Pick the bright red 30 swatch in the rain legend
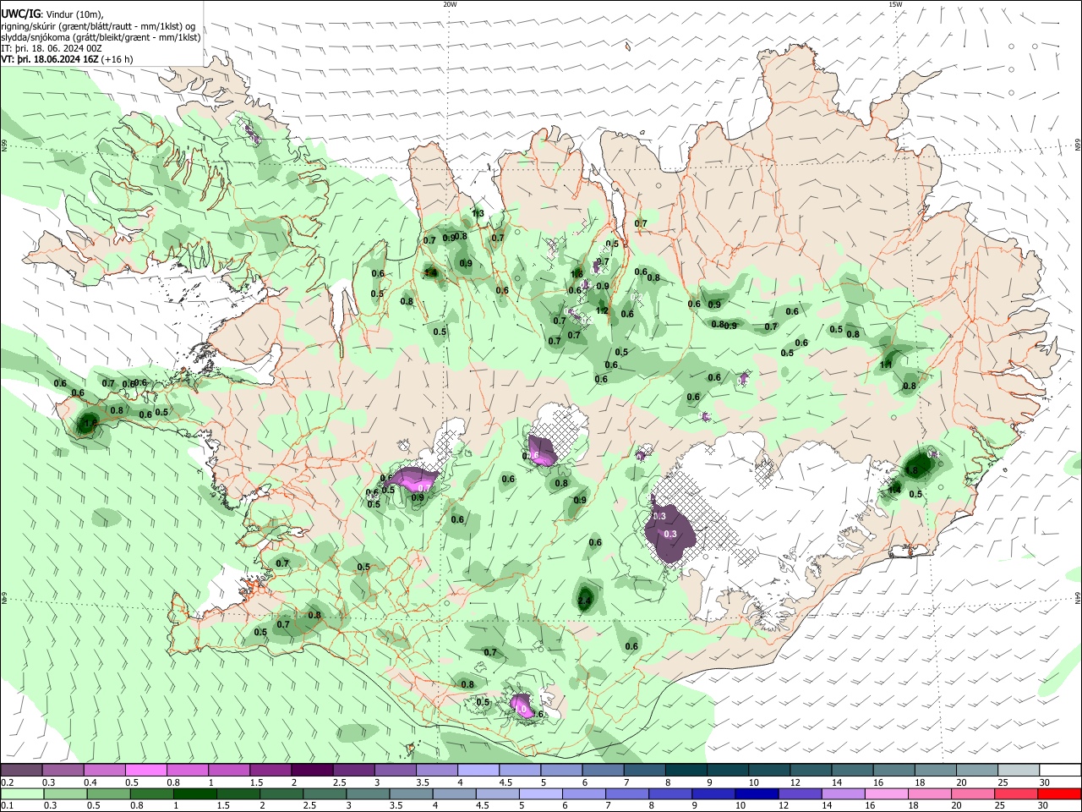This screenshot has height=812, width=1082. pyautogui.click(x=1059, y=793)
